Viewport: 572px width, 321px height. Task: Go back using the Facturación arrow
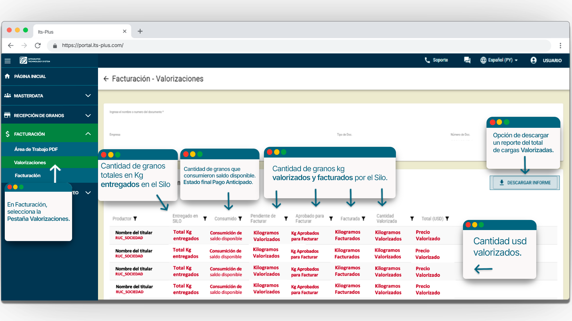(106, 79)
